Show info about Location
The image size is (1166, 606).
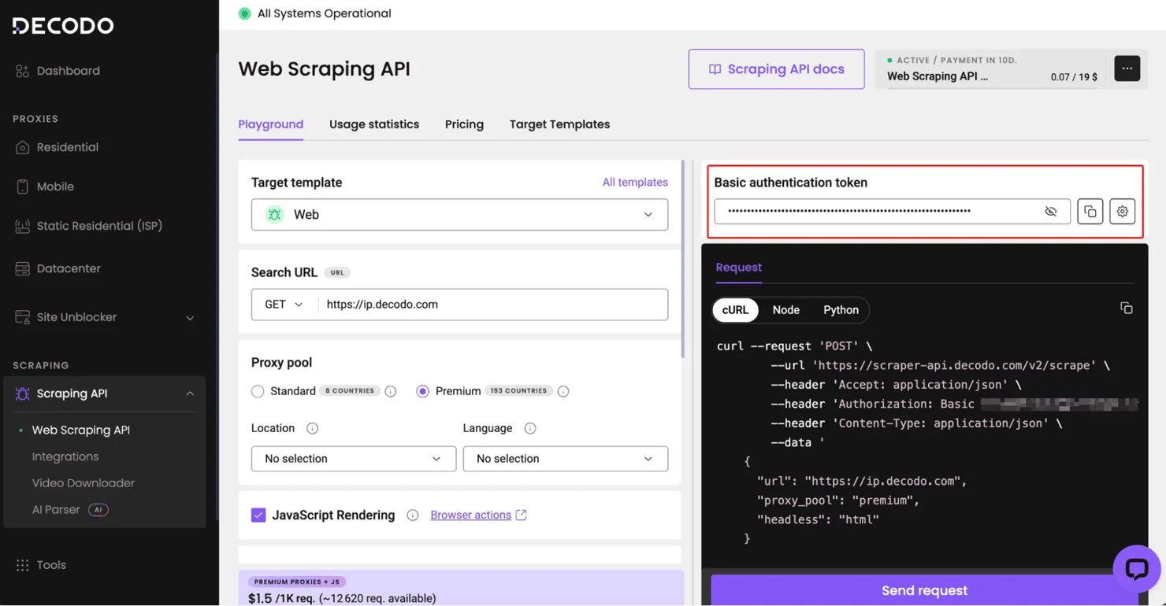point(312,428)
